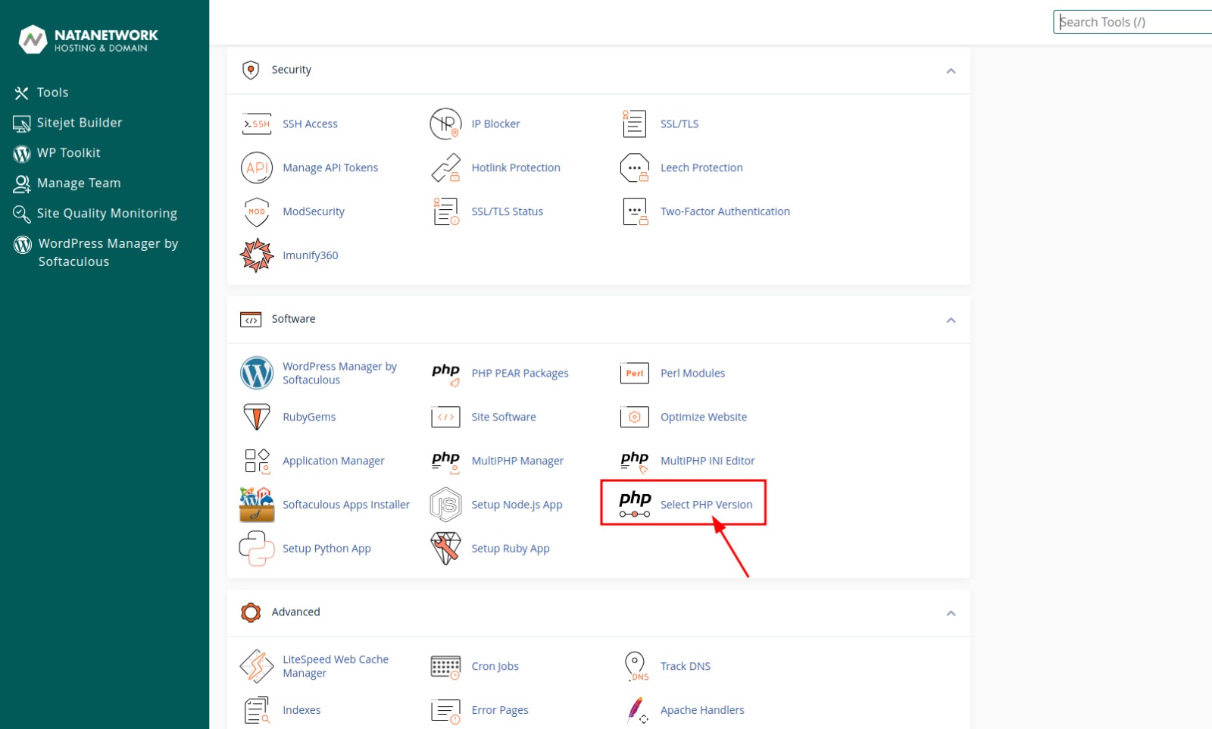Image resolution: width=1212 pixels, height=729 pixels.
Task: Open the Optimize Website icon
Action: pos(634,417)
